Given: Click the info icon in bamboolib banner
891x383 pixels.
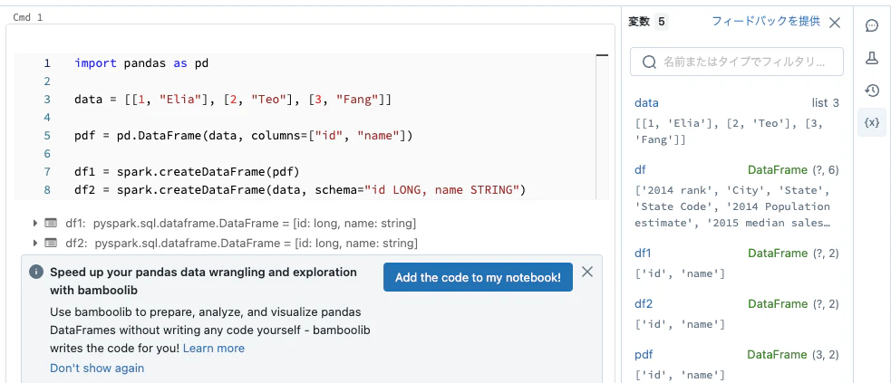Looking at the screenshot, I should click(35, 272).
